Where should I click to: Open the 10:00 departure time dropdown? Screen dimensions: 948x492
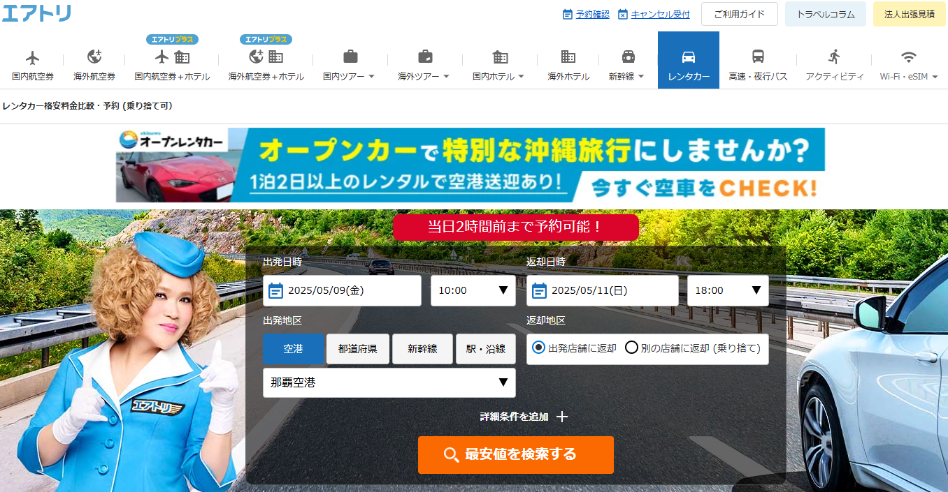coord(473,290)
